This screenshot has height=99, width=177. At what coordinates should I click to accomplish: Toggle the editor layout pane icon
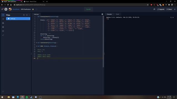point(102,14)
